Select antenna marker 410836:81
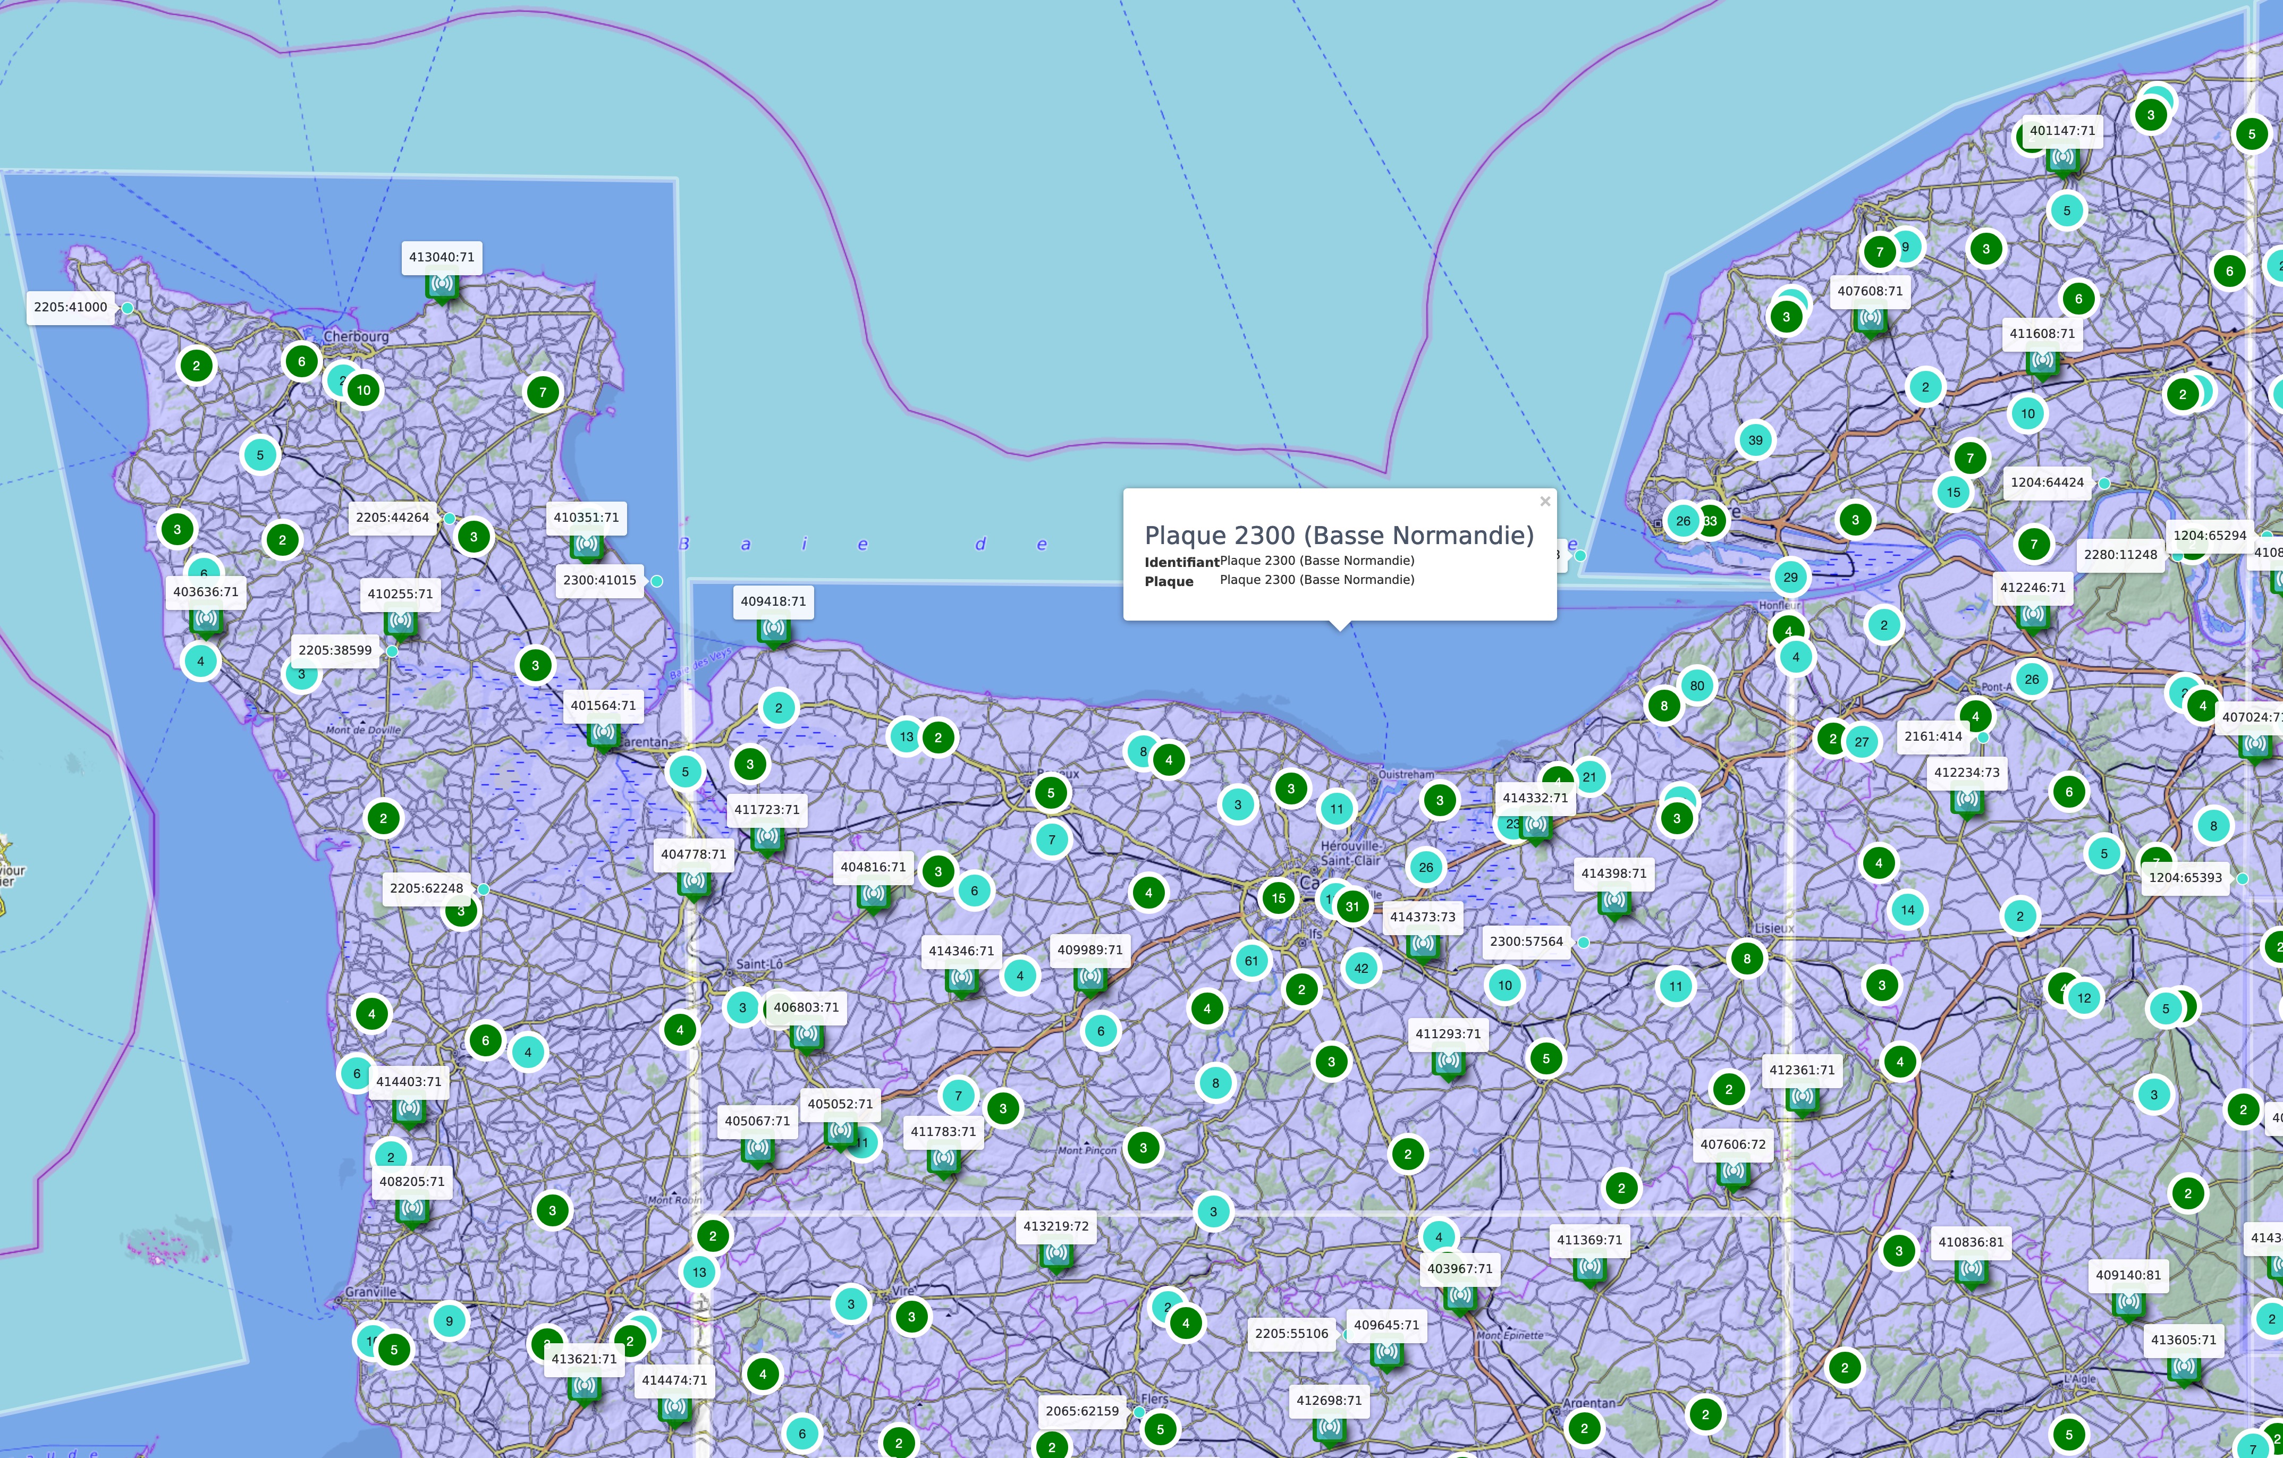Screen dimensions: 2283x1458 point(1972,1270)
